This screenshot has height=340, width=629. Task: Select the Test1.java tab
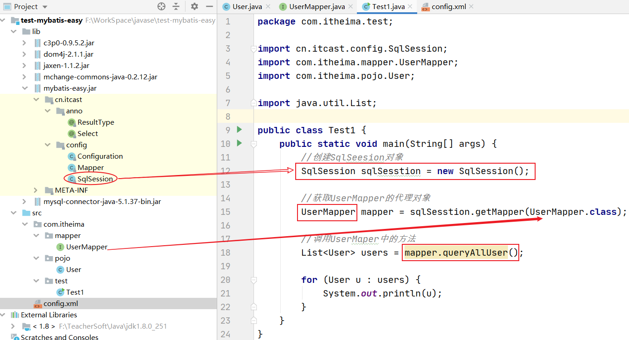click(388, 6)
